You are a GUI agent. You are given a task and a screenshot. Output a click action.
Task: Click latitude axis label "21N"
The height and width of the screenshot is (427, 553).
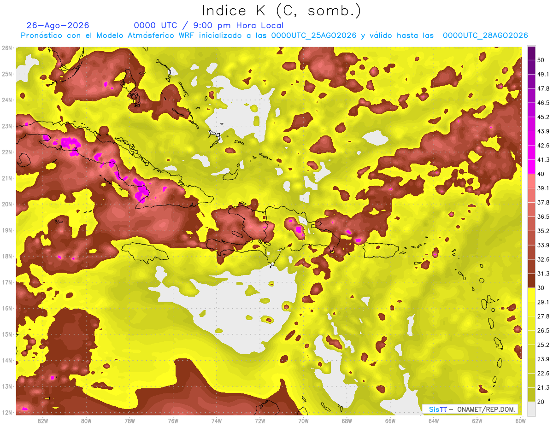coord(7,178)
